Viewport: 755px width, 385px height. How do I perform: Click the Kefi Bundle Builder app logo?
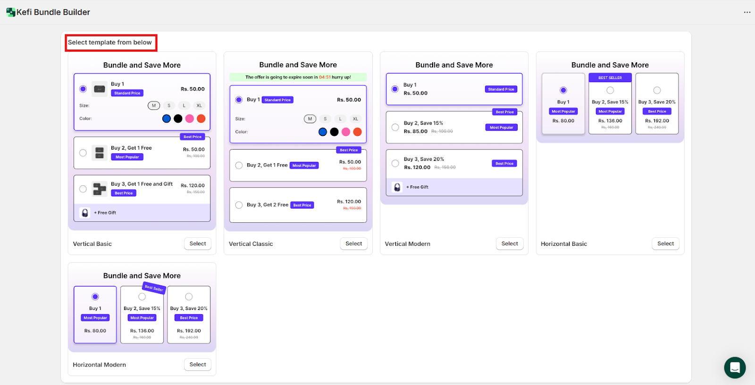tap(10, 12)
